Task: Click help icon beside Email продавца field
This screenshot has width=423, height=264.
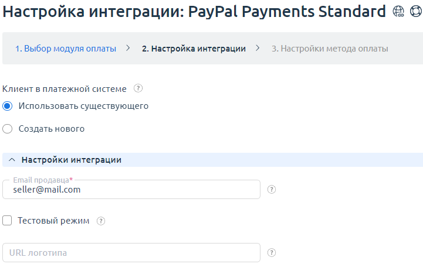Action: click(x=272, y=190)
